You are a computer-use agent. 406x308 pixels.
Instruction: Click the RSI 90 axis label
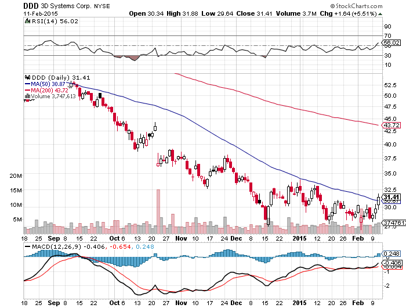387,27
